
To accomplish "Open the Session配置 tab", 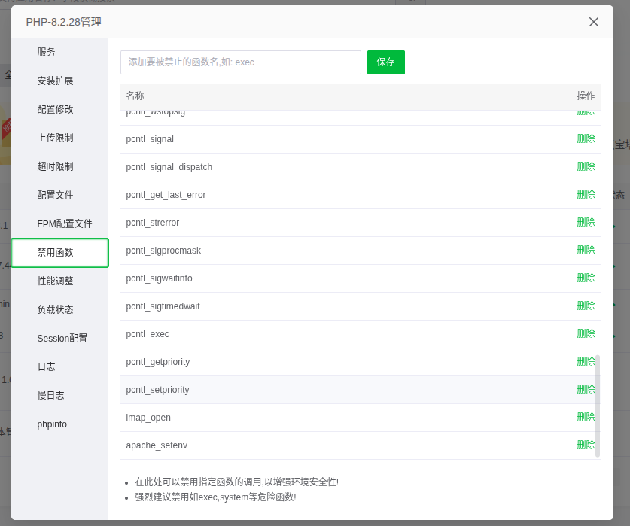I will (x=62, y=339).
